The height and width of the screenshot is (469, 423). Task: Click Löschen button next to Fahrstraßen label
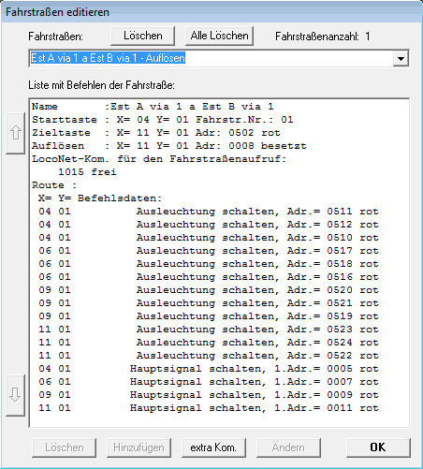pos(143,36)
